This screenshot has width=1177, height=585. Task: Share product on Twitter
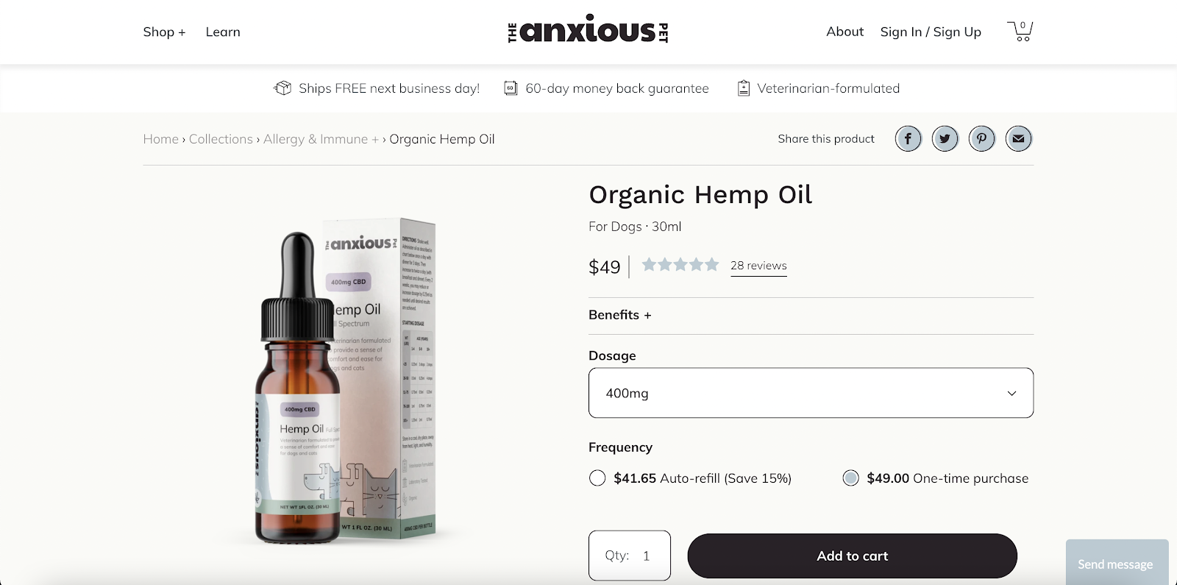coord(945,138)
